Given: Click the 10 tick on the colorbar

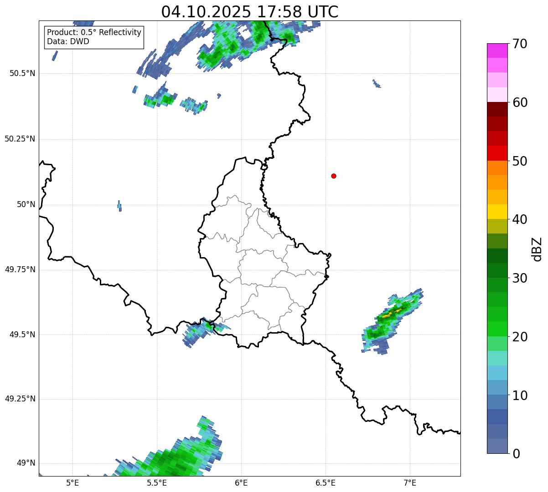Looking at the screenshot, I should click(x=520, y=395).
